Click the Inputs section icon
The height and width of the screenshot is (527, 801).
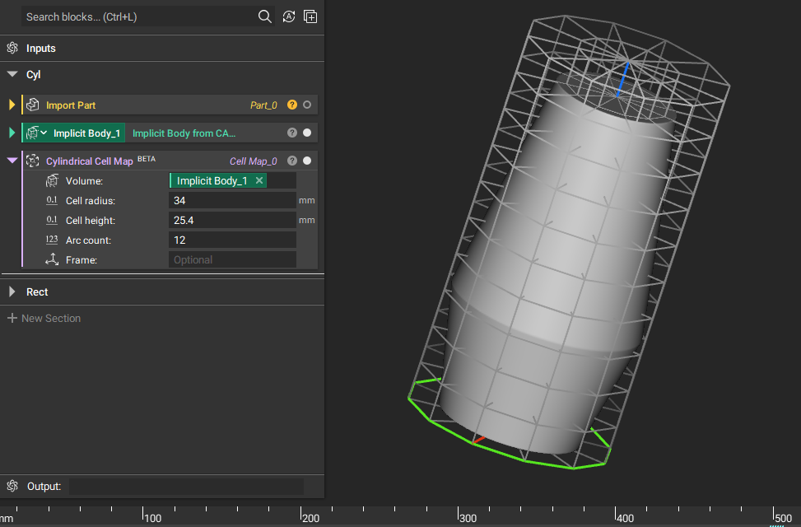(x=12, y=48)
